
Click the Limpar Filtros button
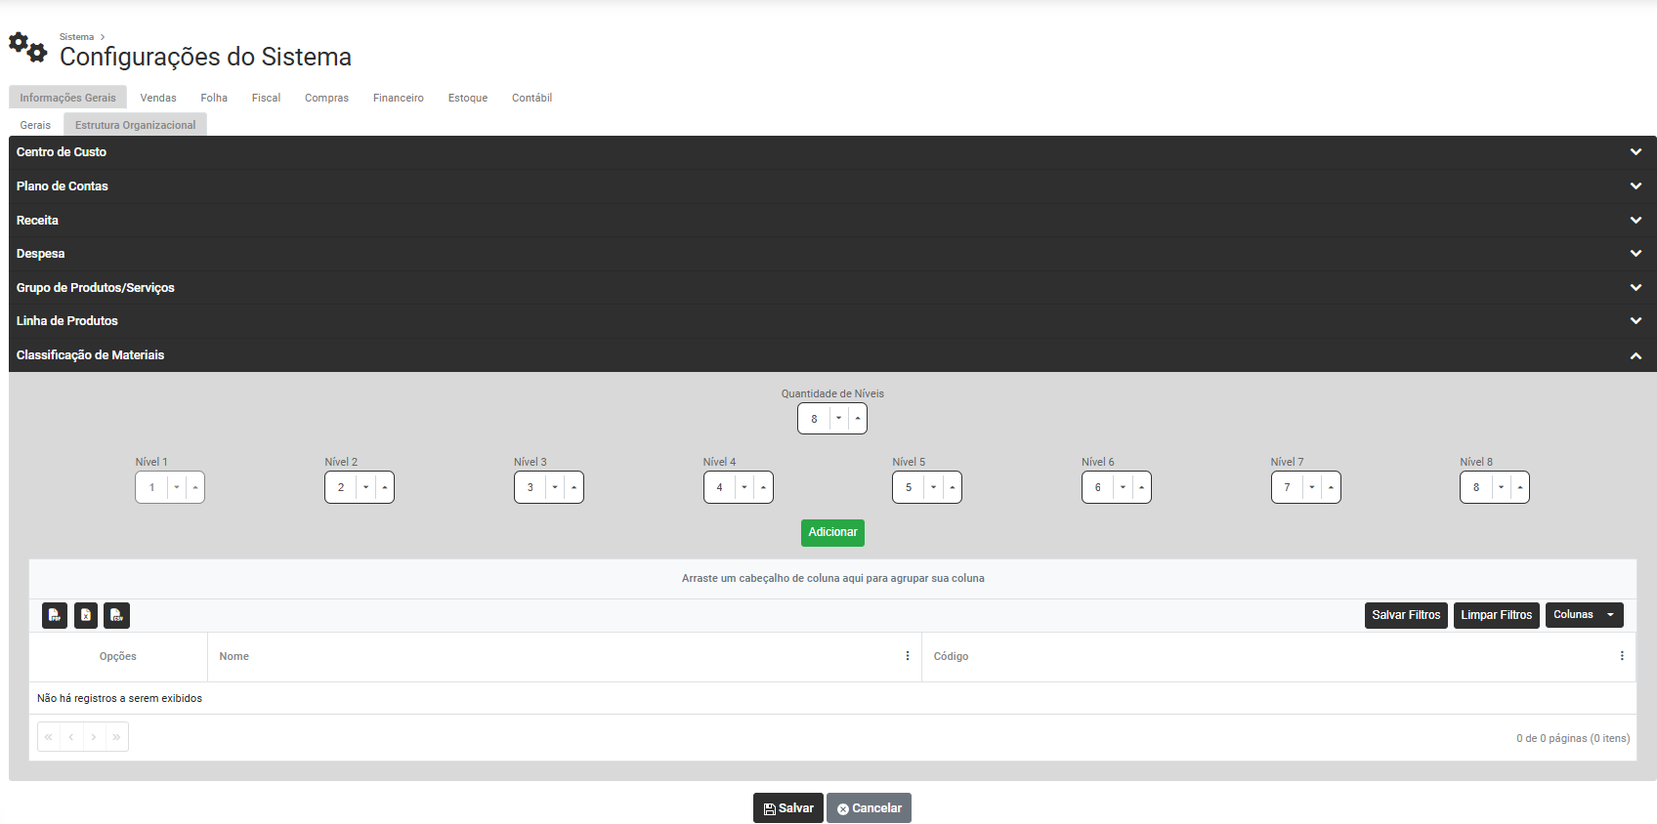pos(1497,615)
